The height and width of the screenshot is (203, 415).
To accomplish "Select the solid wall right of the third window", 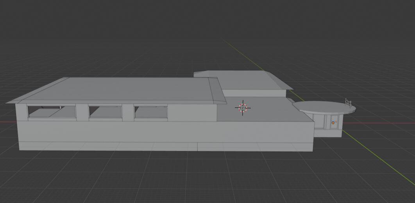I will pos(191,112).
